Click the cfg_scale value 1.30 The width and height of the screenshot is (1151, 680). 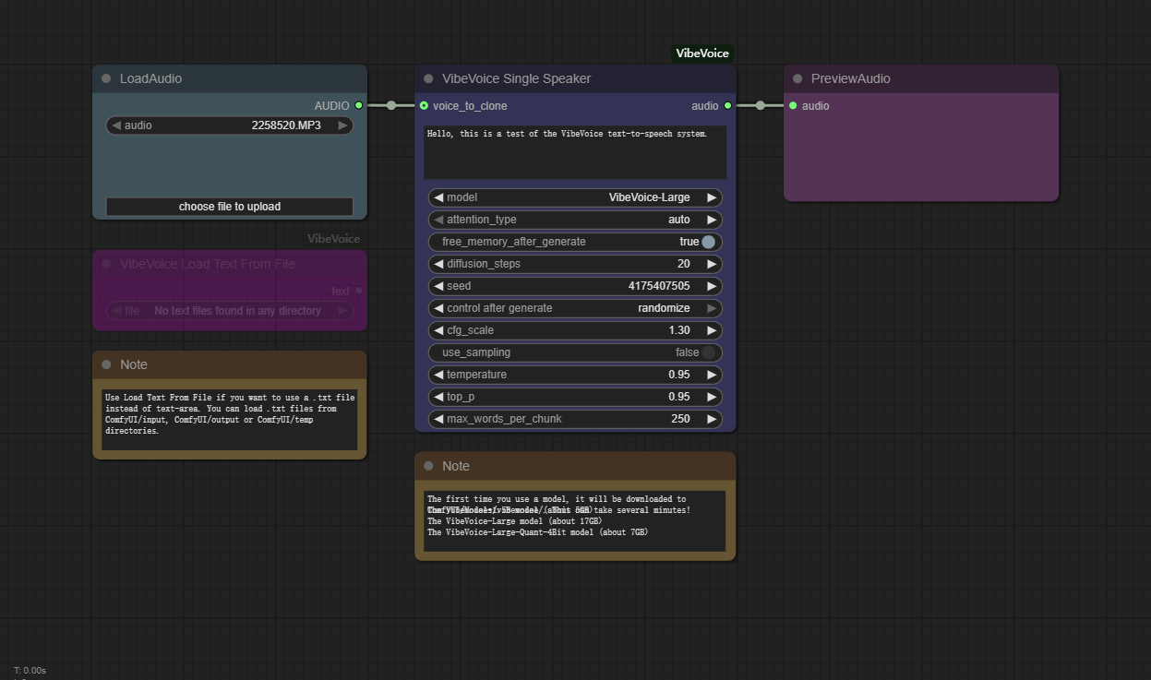click(x=679, y=330)
